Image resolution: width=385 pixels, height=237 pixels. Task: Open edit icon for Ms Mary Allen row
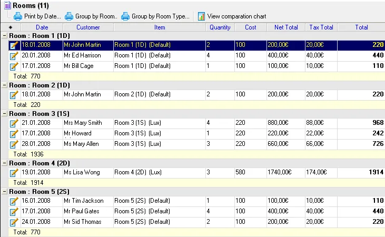coord(14,145)
